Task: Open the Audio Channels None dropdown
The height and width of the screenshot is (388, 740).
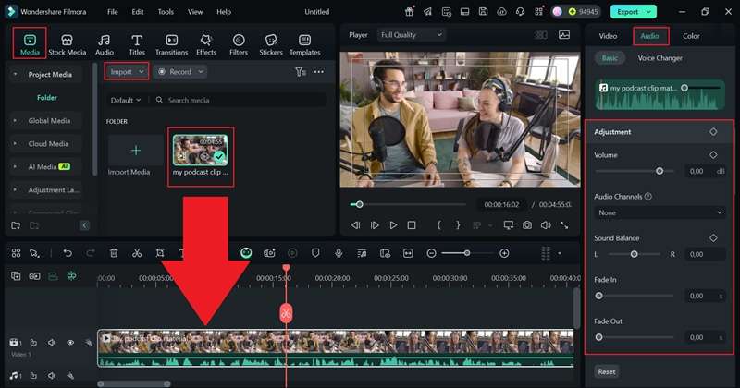Action: tap(660, 213)
